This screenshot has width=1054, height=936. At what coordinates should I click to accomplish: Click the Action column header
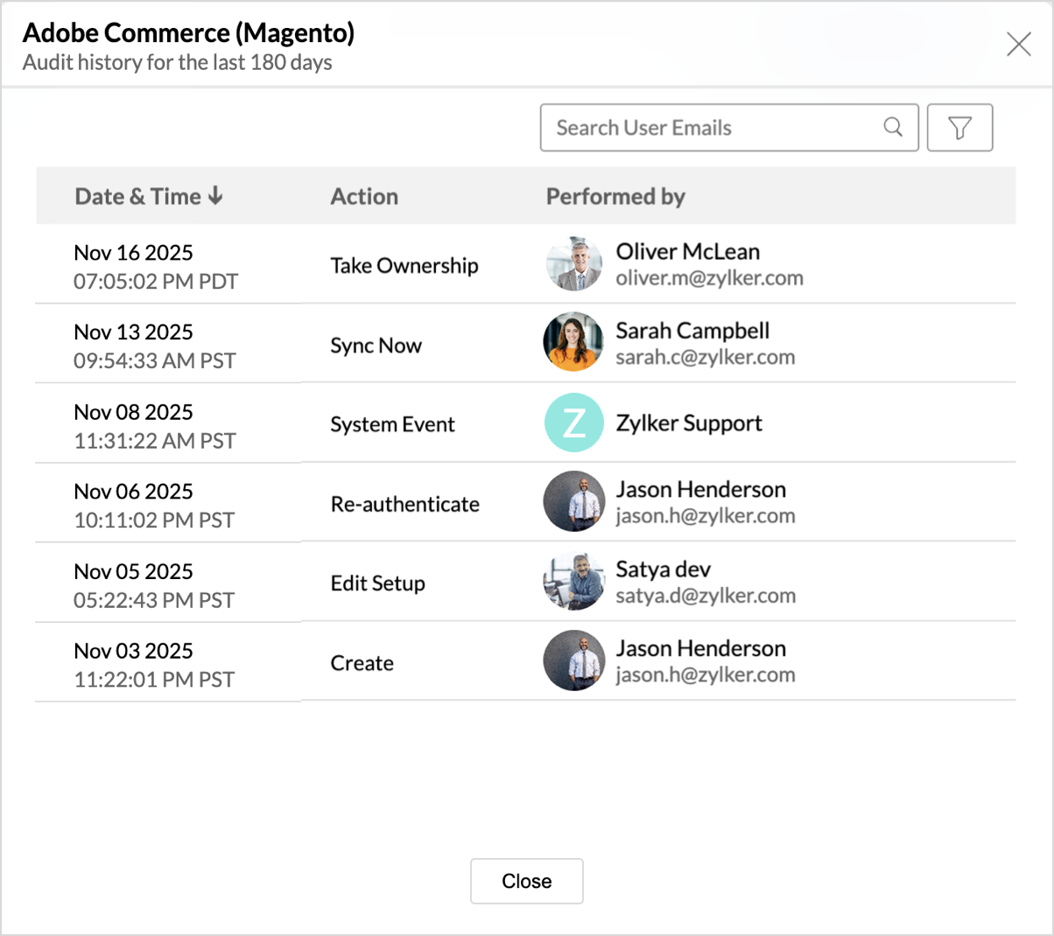tap(364, 197)
